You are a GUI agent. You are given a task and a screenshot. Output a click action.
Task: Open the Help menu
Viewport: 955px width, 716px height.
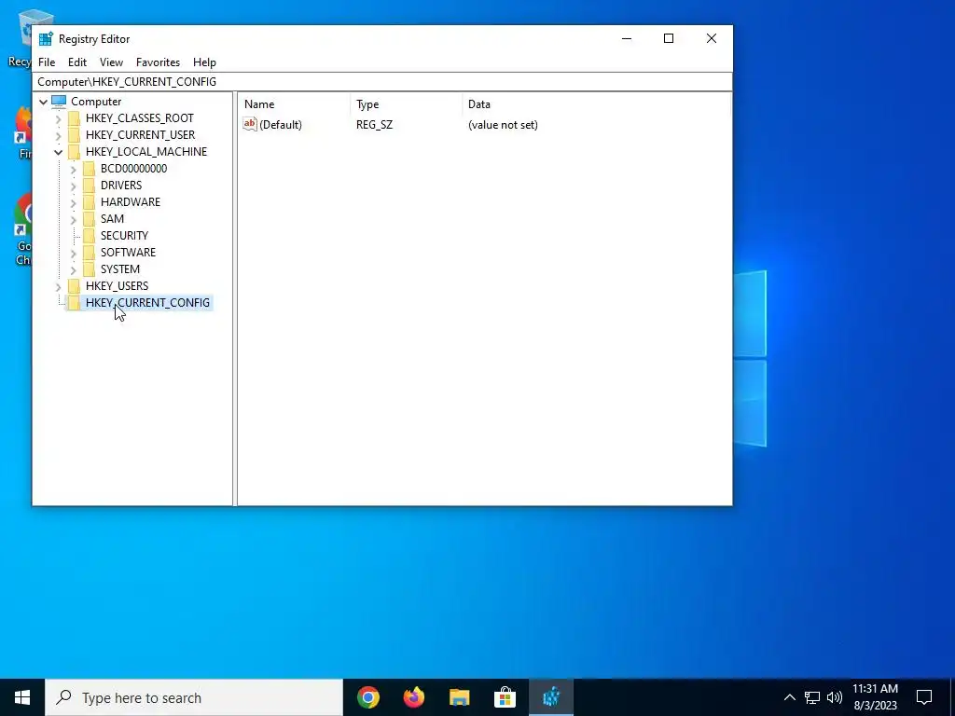tap(204, 62)
